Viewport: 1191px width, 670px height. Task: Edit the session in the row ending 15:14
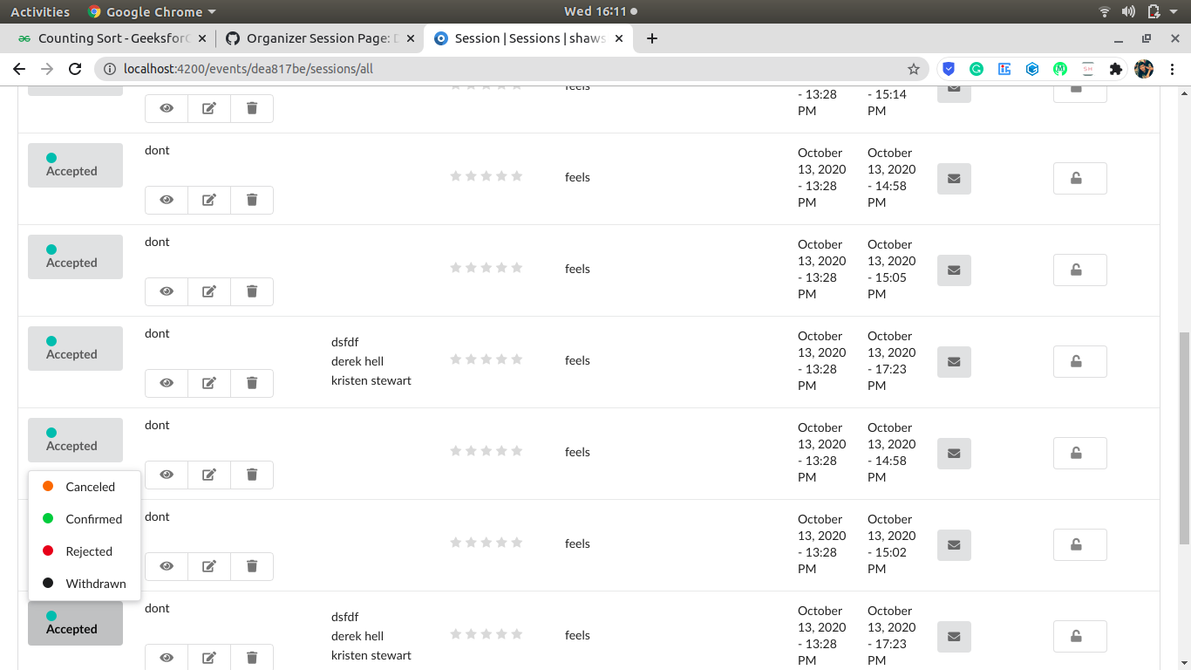(x=209, y=108)
